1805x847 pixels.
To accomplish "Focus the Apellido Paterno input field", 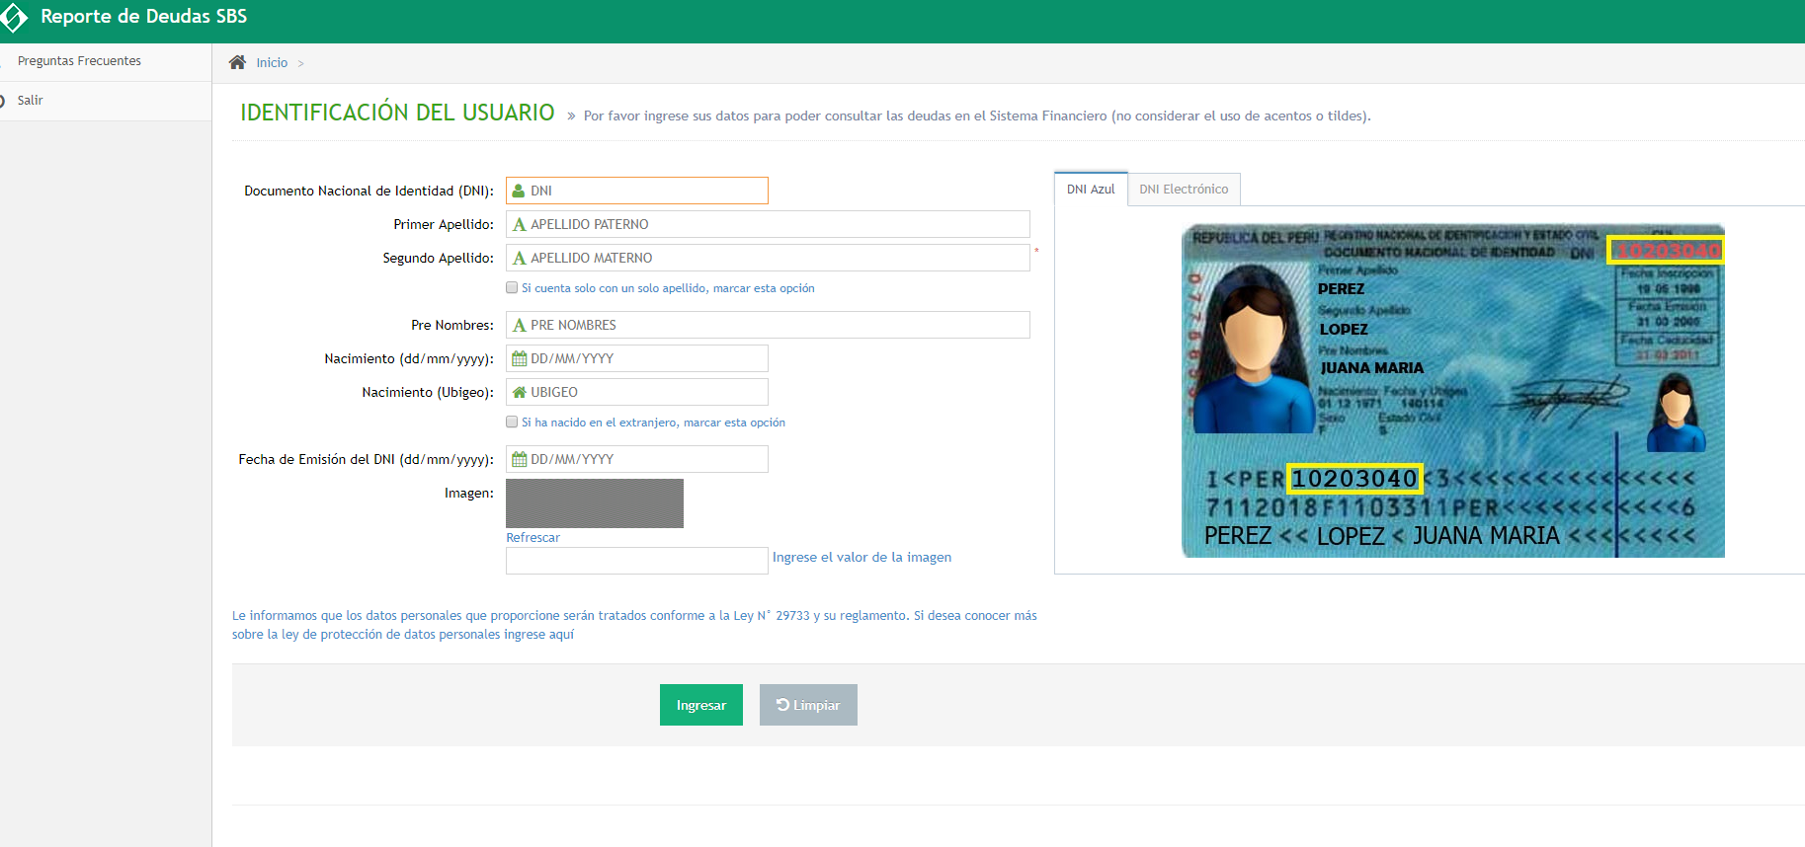I will (768, 224).
